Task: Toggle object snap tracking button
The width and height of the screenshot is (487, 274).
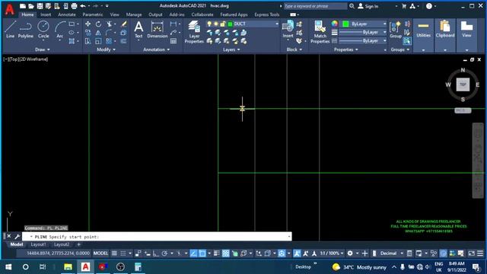Action: [x=193, y=253]
